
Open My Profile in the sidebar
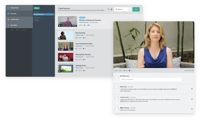[x=19, y=25]
